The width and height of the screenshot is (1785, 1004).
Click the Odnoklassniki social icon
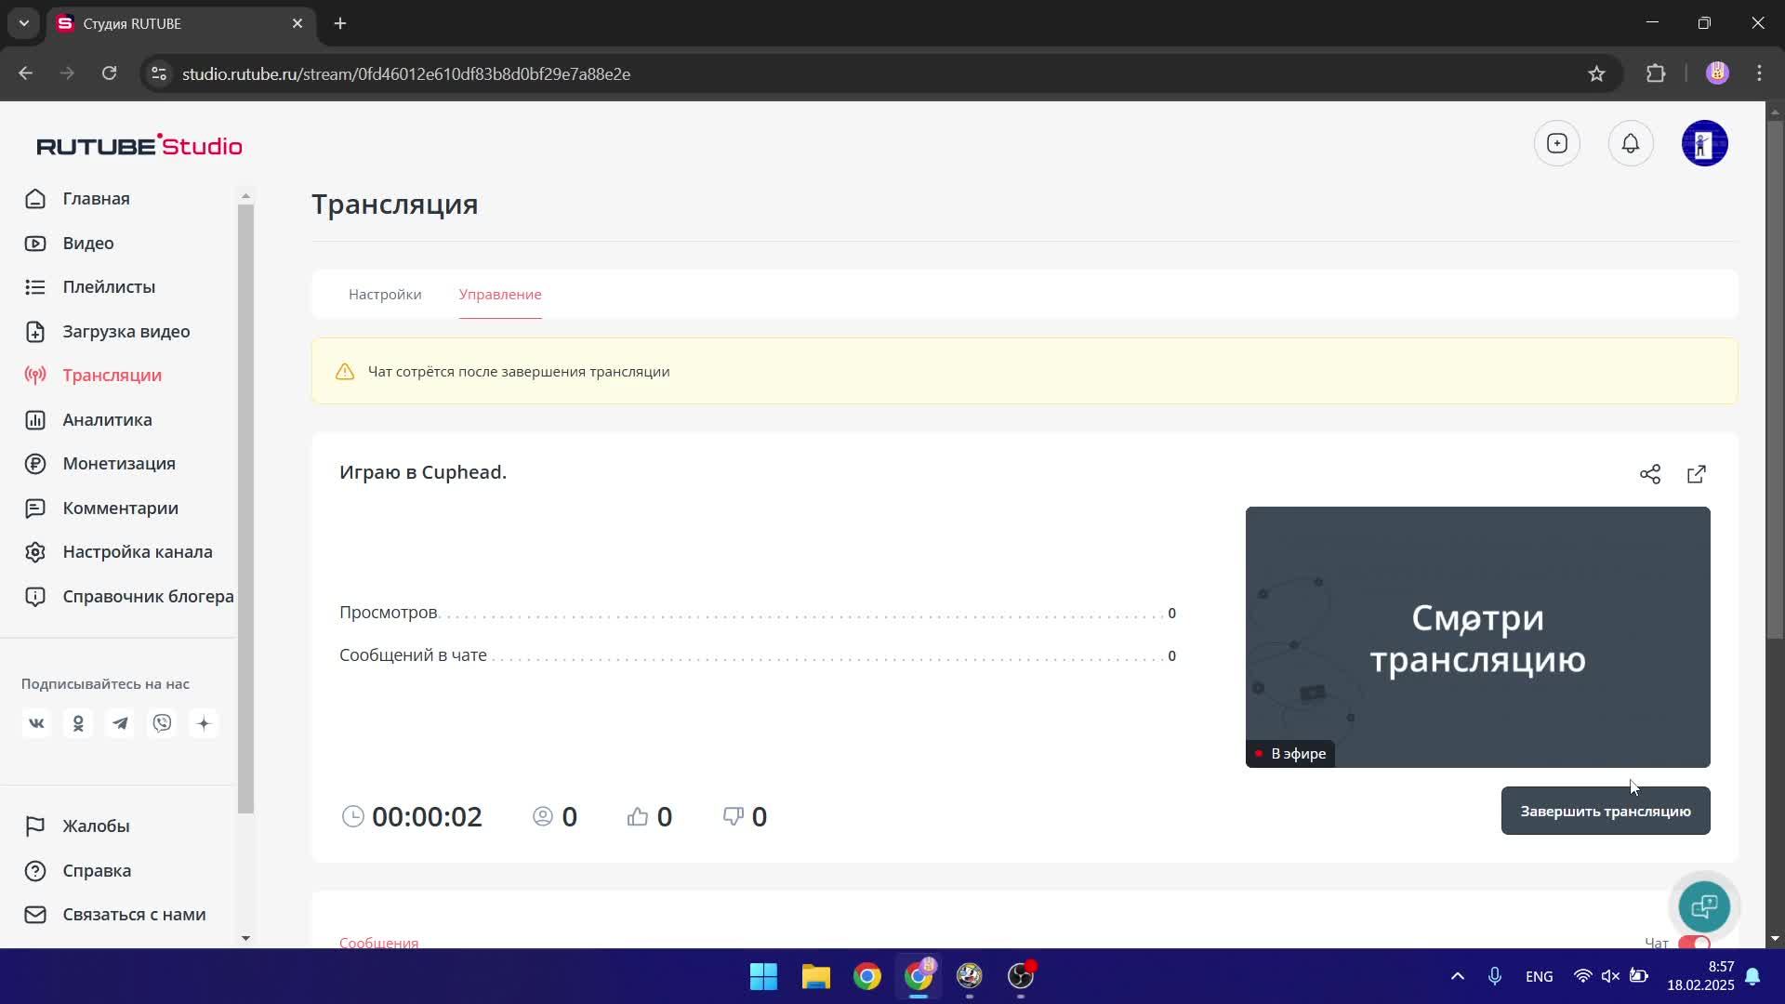(x=78, y=723)
